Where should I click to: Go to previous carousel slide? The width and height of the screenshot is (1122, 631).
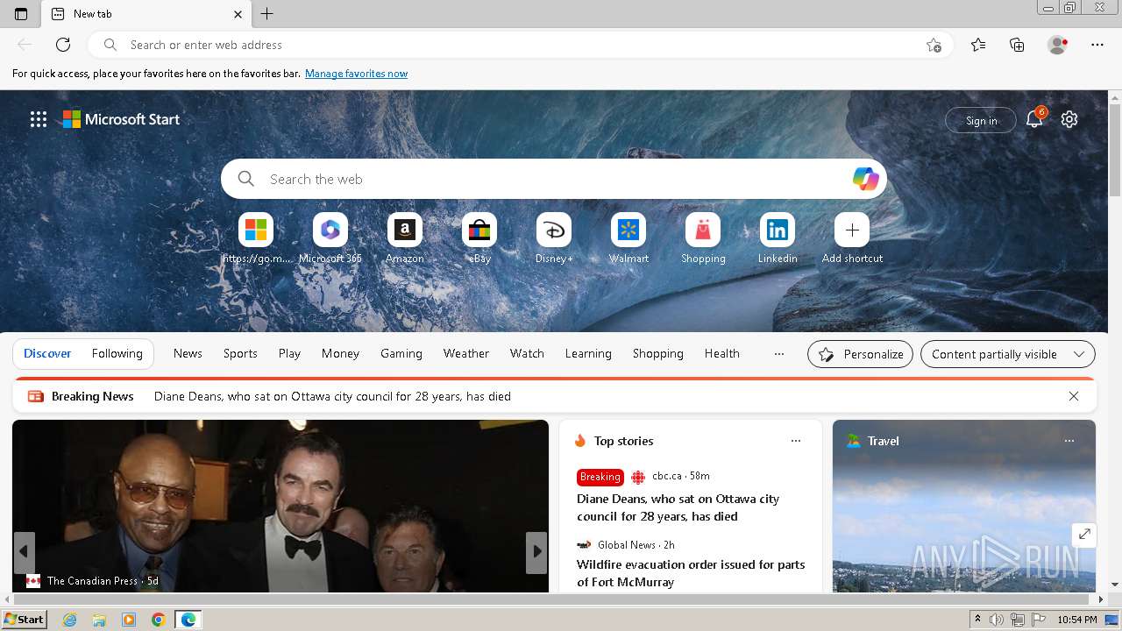point(24,552)
